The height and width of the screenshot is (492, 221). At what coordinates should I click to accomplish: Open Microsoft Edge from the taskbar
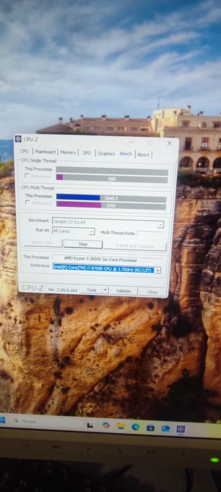click(x=136, y=427)
